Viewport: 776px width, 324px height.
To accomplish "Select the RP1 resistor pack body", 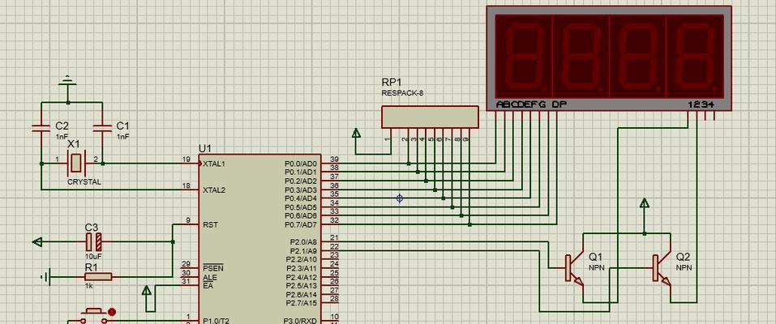I will (430, 117).
